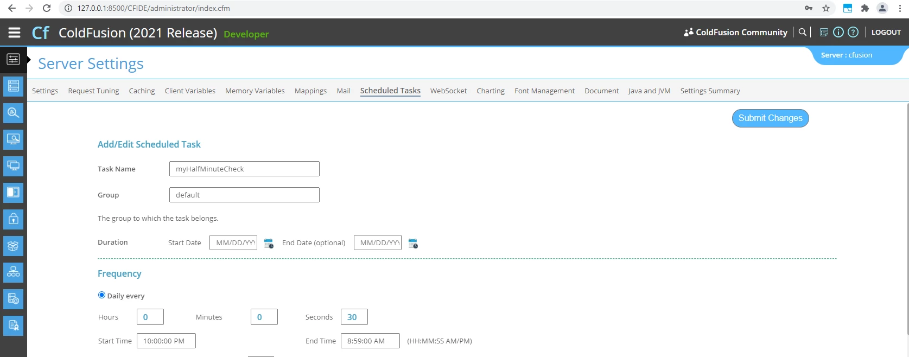
Task: Select the Daily every radio button
Action: pyautogui.click(x=101, y=295)
